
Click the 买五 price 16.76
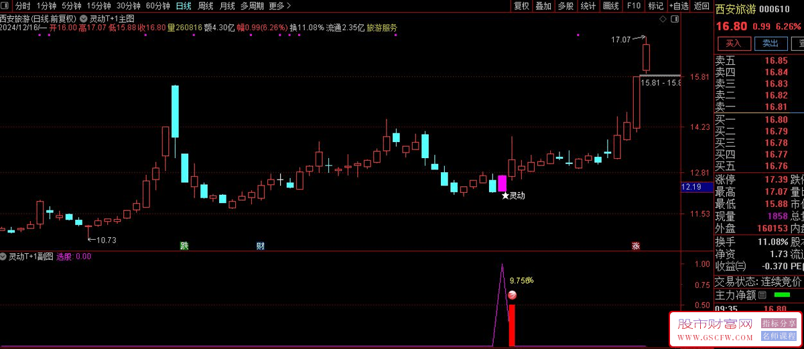(x=777, y=166)
